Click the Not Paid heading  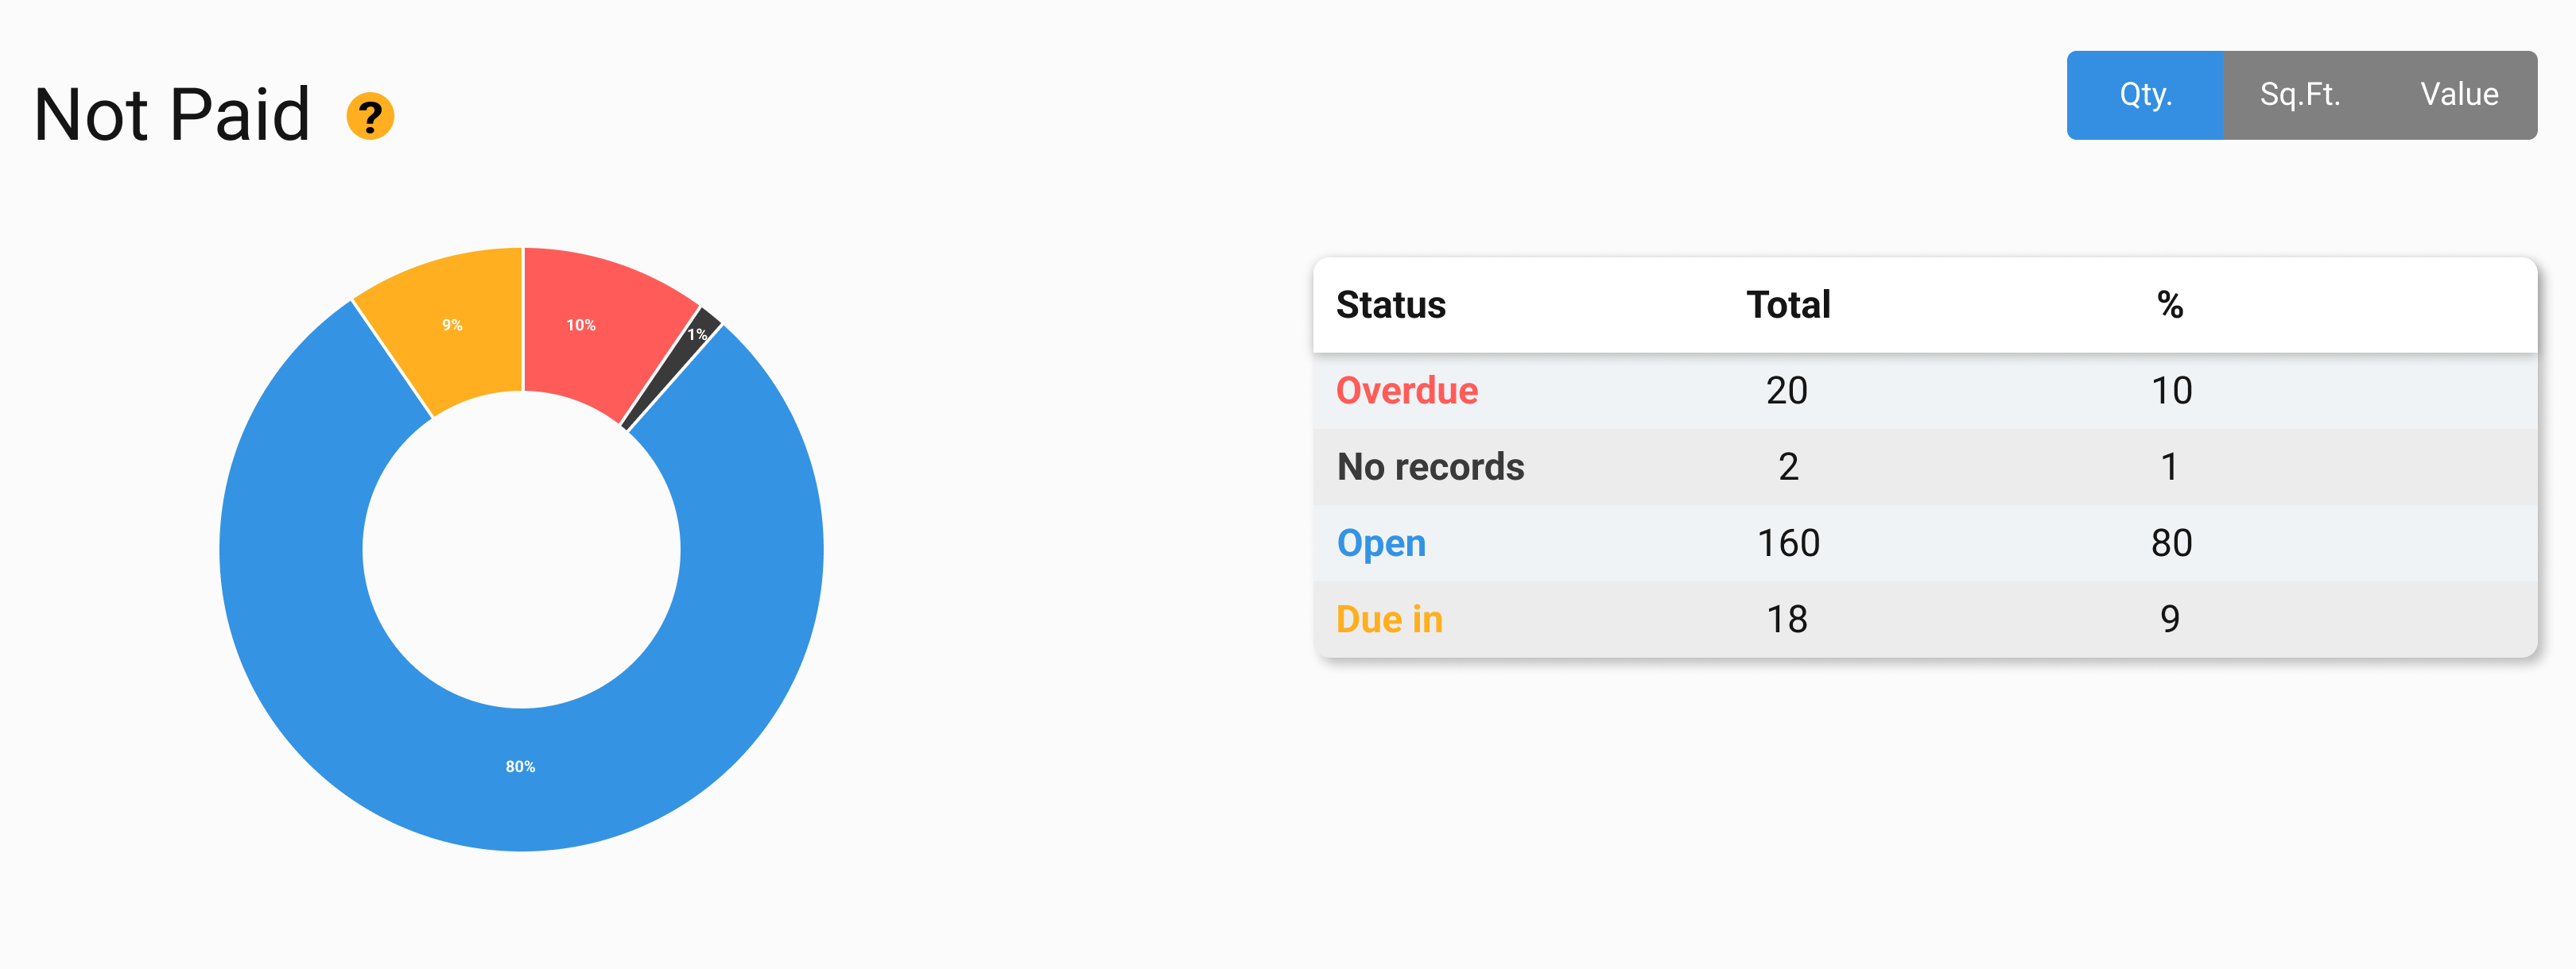point(172,115)
